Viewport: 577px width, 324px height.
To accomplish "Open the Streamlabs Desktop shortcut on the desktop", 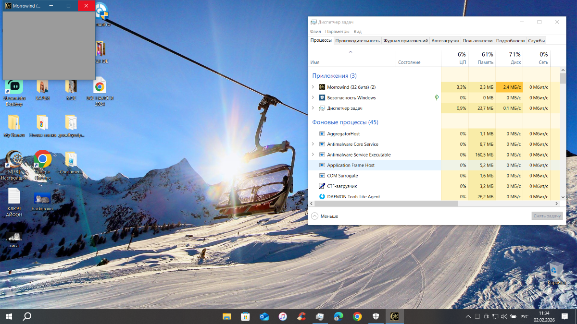I will (x=14, y=87).
